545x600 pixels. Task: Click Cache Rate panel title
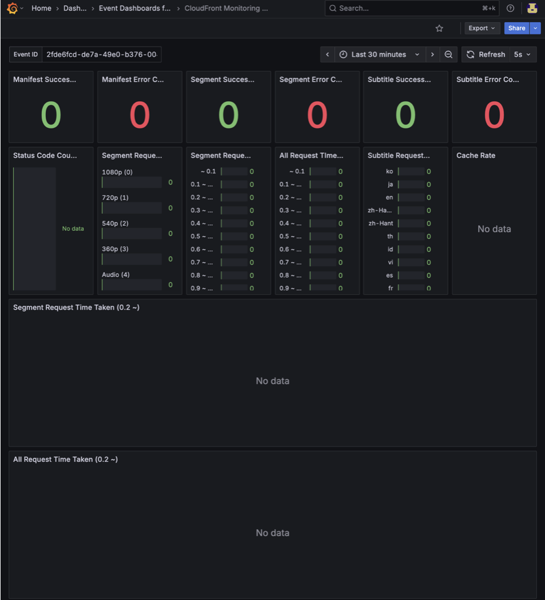(x=476, y=155)
